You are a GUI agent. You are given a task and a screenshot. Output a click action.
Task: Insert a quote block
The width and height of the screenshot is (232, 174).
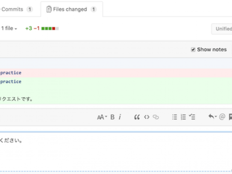tap(137, 117)
